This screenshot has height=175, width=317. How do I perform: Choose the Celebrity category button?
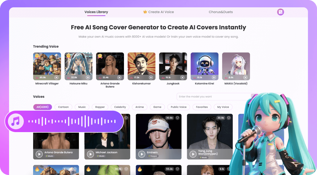120,107
